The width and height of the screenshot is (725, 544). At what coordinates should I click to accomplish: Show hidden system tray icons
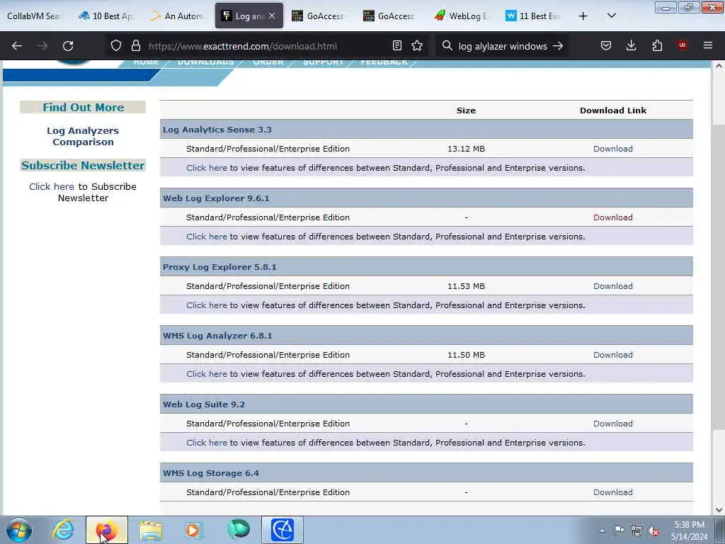(x=602, y=531)
